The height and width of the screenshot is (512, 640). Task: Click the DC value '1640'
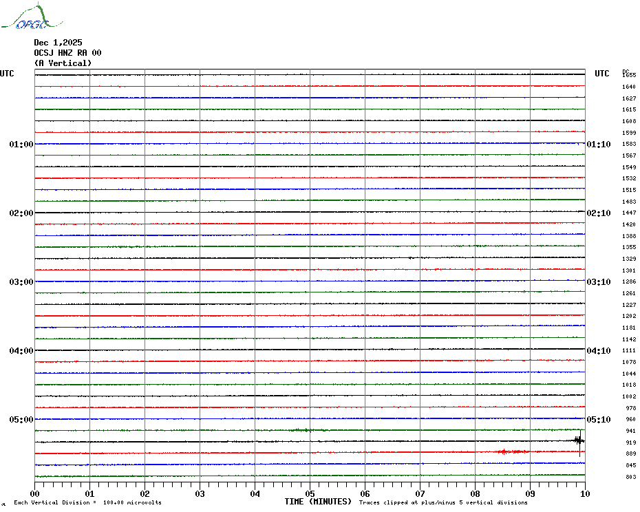tap(629, 87)
